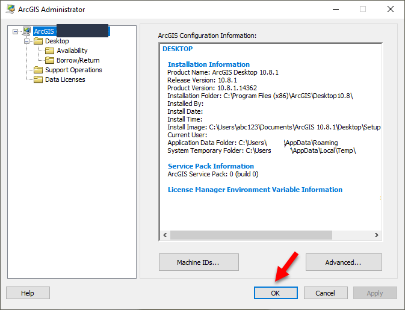Viewport: 405px width, 310px height.
Task: Click License Manager Environment Variable Information heading
Action: click(x=255, y=190)
